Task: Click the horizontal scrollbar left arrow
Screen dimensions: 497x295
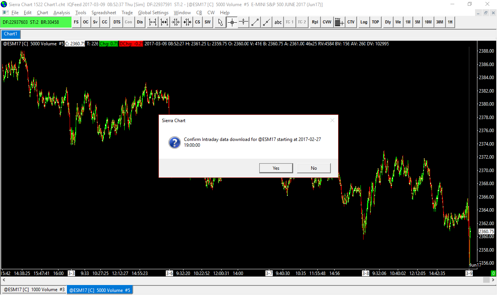Action: 3,280
